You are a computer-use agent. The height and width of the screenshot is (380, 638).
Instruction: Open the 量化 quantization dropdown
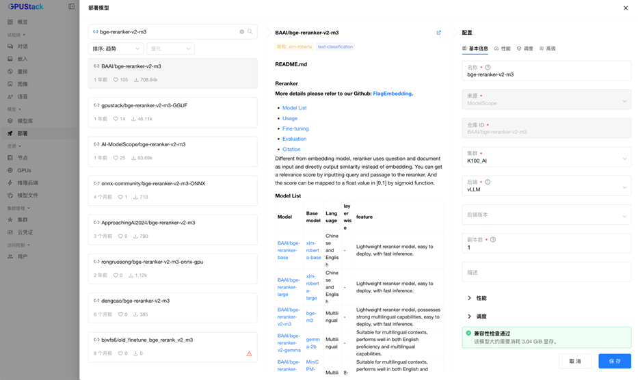point(170,49)
